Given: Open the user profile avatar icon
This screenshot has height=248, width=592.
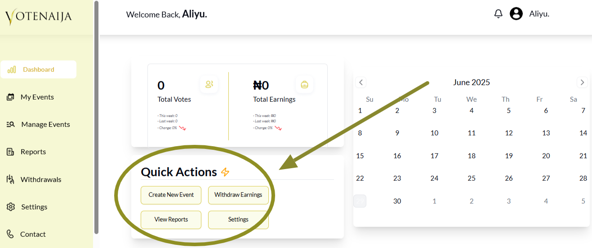Looking at the screenshot, I should click(x=516, y=14).
